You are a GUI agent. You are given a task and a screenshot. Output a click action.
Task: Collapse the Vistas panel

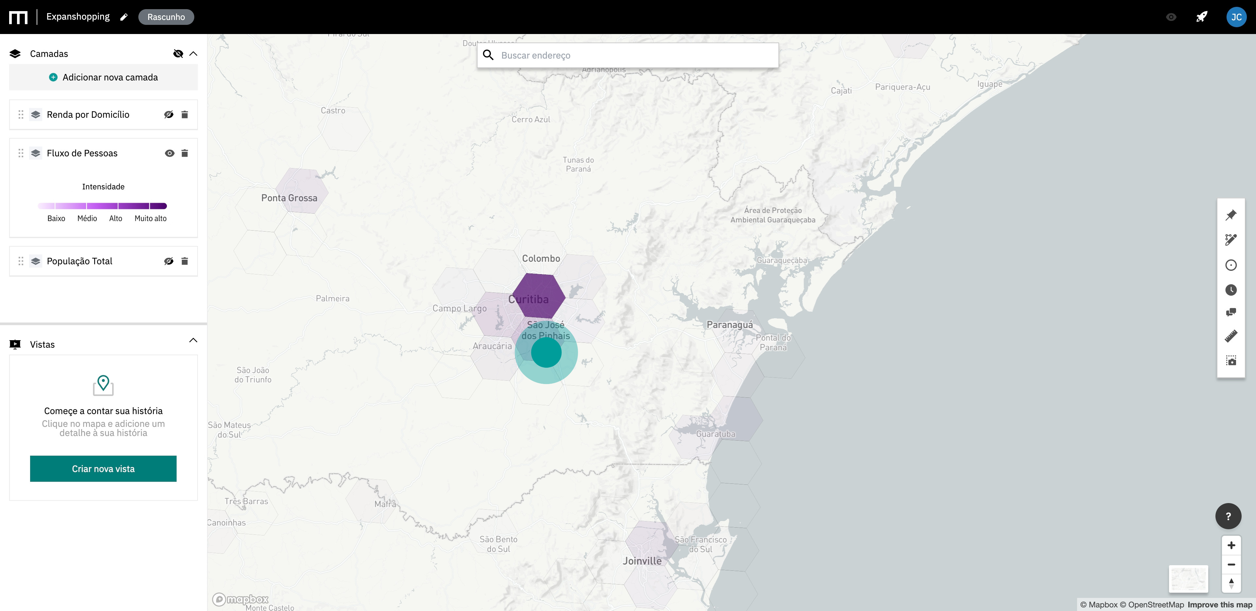pos(193,340)
